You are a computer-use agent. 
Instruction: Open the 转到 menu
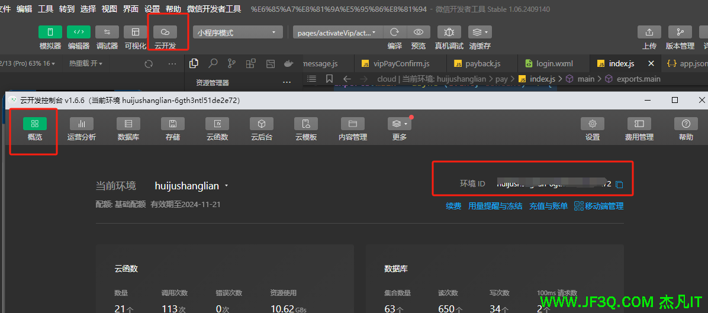[x=67, y=9]
